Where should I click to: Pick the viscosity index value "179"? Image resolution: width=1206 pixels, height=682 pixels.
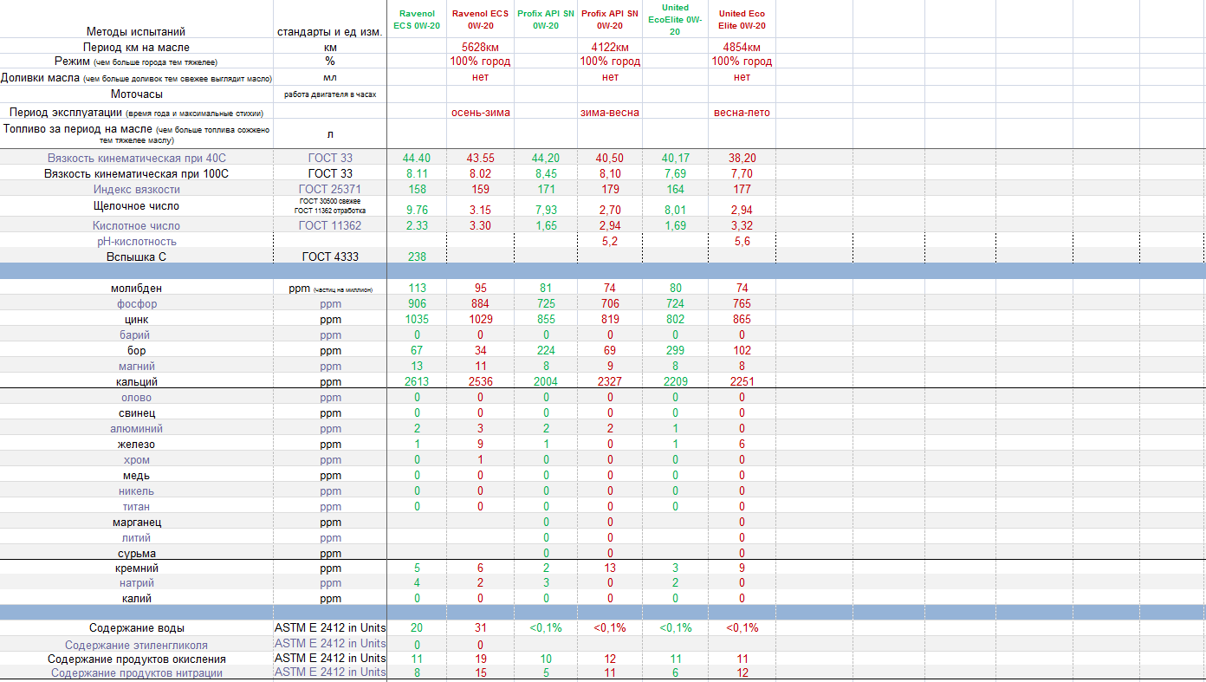(610, 189)
